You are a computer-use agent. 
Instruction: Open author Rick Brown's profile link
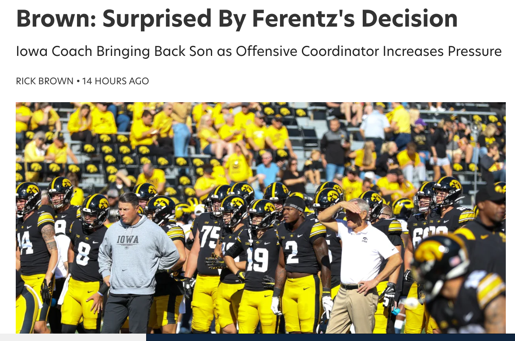pyautogui.click(x=45, y=81)
